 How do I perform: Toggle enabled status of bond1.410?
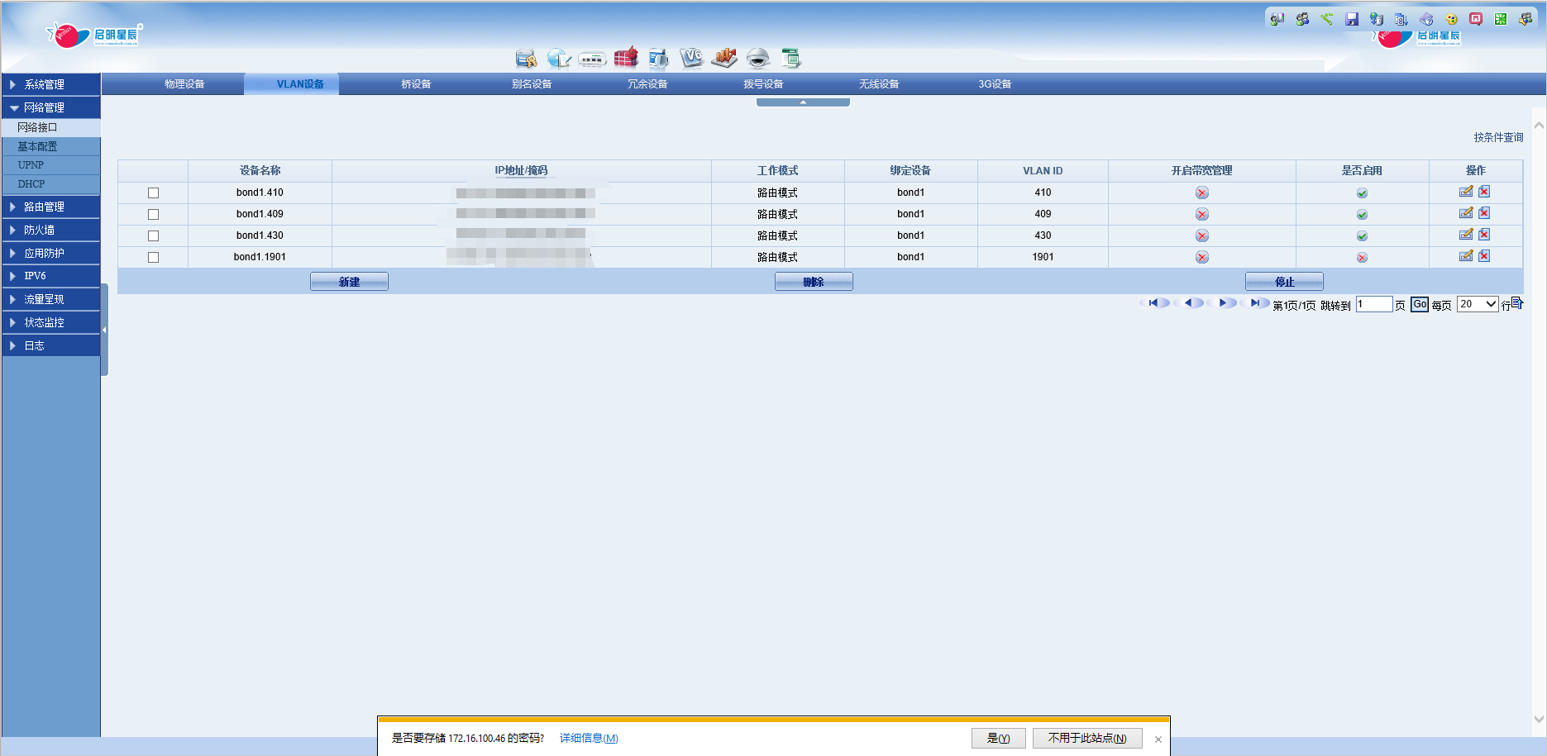click(x=1362, y=193)
